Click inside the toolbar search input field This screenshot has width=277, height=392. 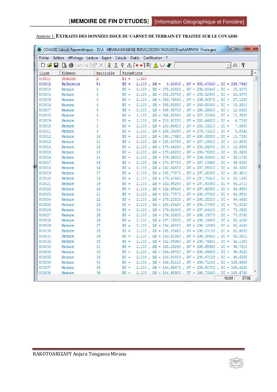200,66
